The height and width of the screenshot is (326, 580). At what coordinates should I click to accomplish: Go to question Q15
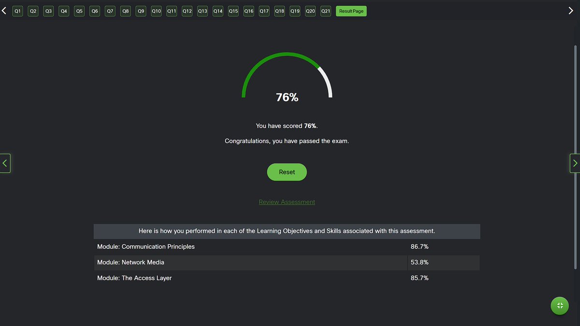click(233, 11)
